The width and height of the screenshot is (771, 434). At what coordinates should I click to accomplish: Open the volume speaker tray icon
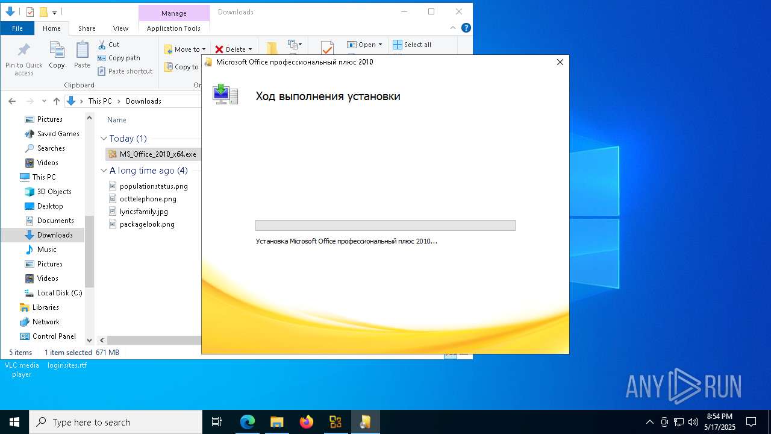(693, 422)
